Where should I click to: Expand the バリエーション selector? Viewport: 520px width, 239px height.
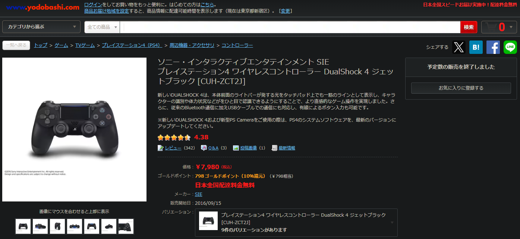pos(296,222)
